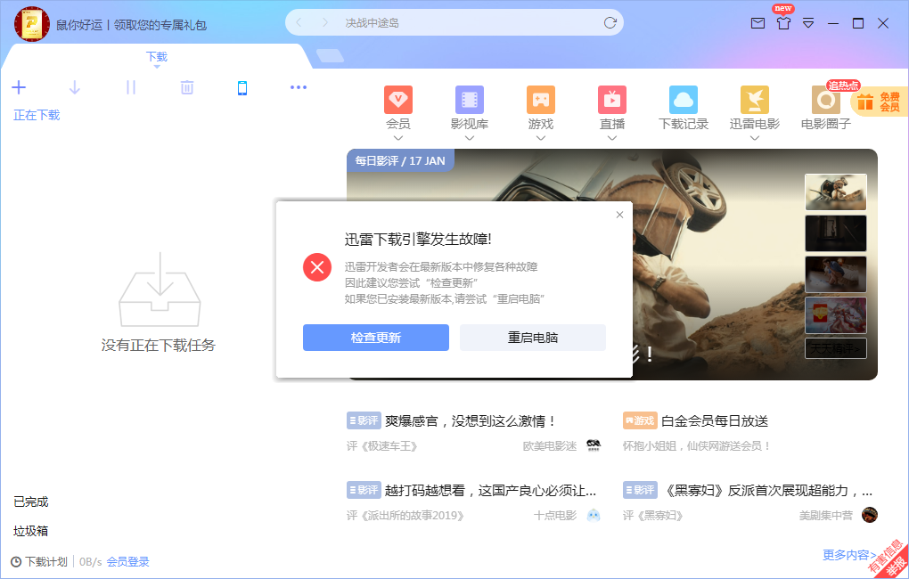909x579 pixels.
Task: Open the mail message icon in titlebar
Action: click(x=757, y=24)
